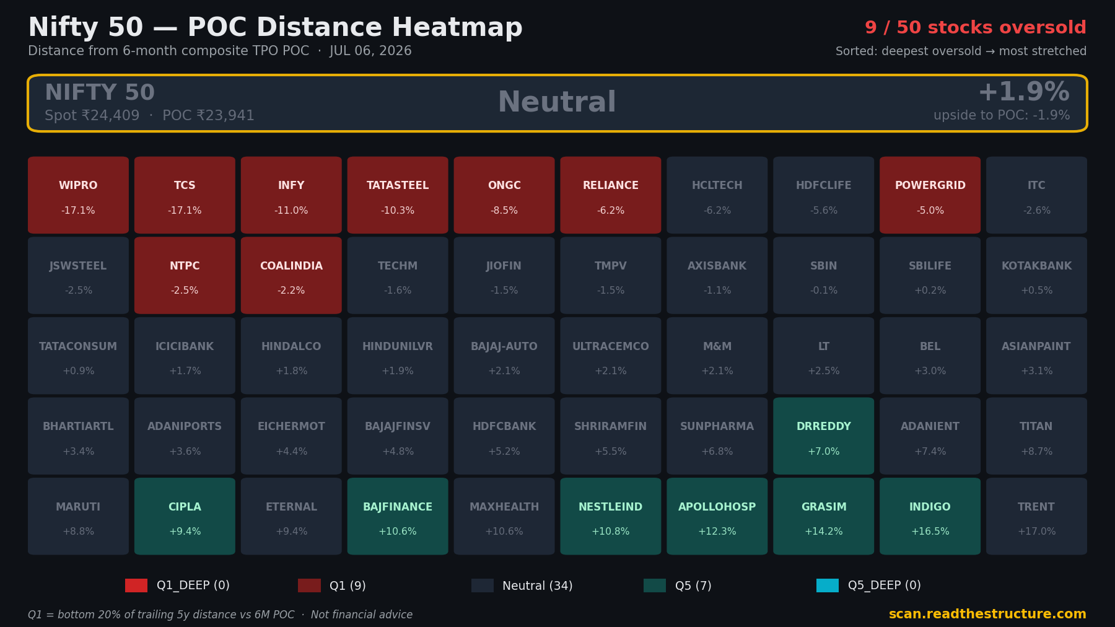Image resolution: width=1115 pixels, height=627 pixels.
Task: Click the BHARTIARTL +3.4% tile
Action: (78, 436)
